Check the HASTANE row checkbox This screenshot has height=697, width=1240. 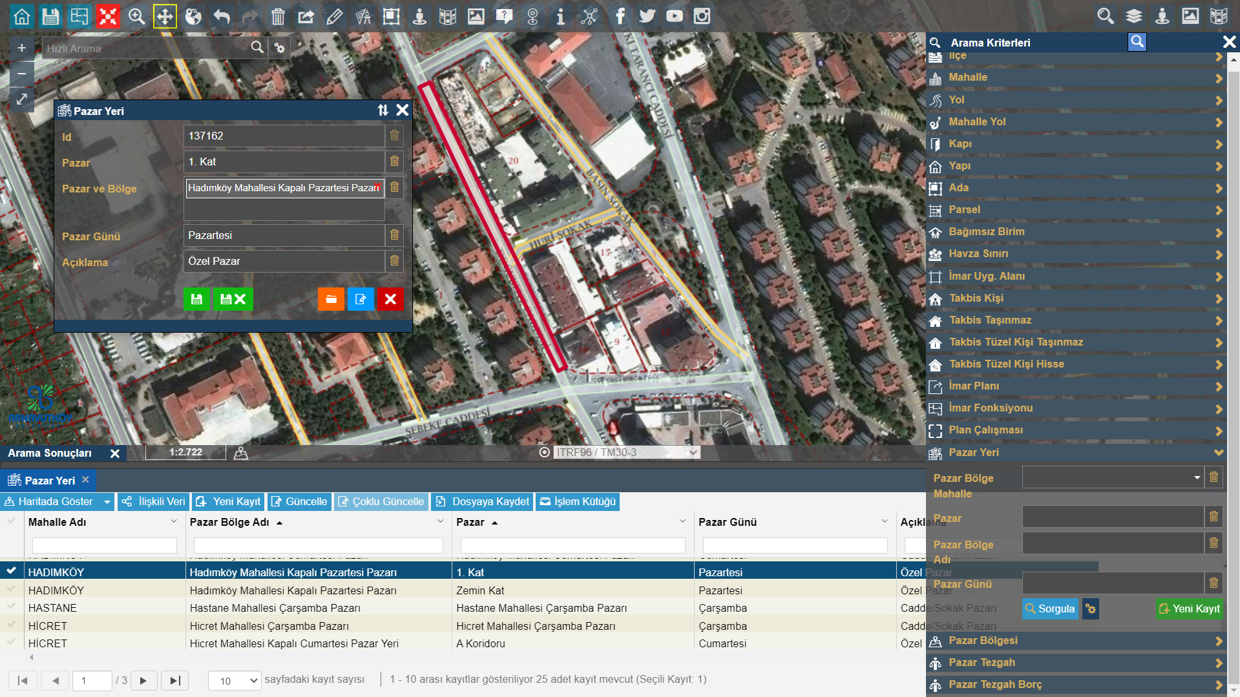pos(11,607)
